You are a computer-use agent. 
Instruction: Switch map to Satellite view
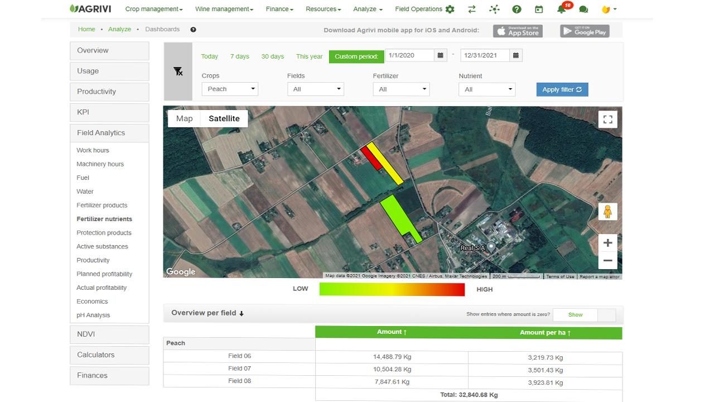click(x=224, y=118)
